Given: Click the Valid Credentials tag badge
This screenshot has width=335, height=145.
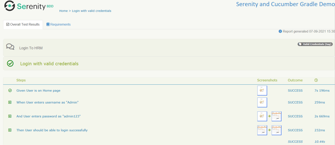Looking at the screenshot, I should click(315, 44).
